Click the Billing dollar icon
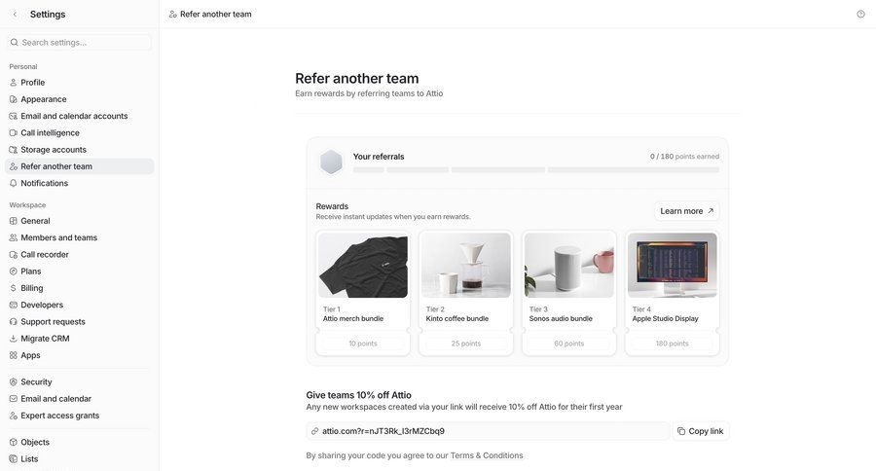The width and height of the screenshot is (876, 471). (14, 288)
